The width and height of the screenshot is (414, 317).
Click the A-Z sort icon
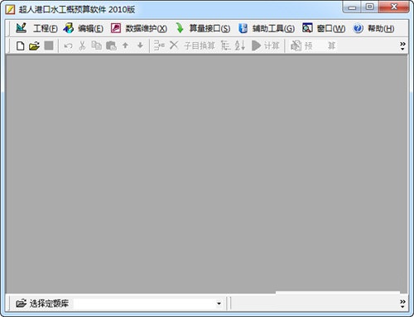[x=240, y=46]
